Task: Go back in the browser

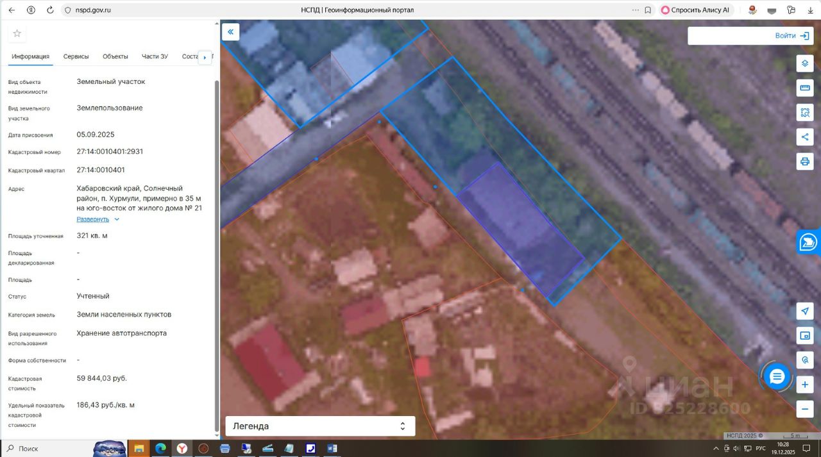Action: [12, 10]
